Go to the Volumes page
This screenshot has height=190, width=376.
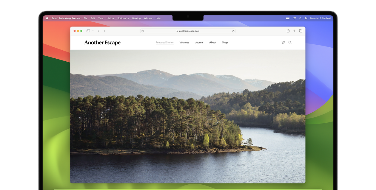pyautogui.click(x=184, y=43)
